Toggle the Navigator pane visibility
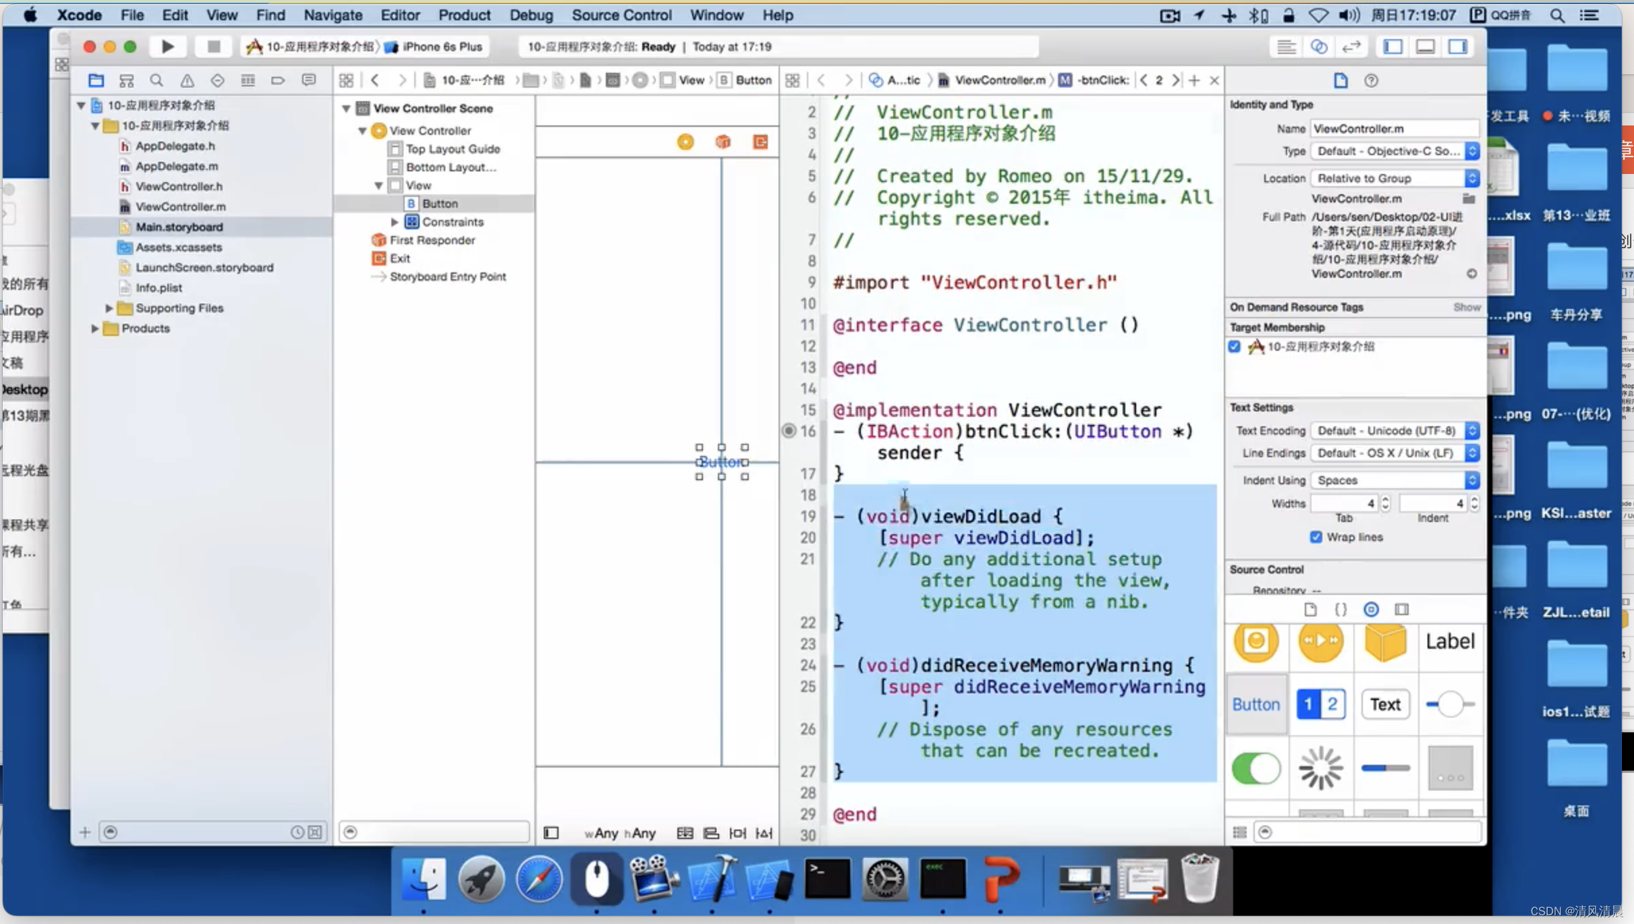Screen dimensions: 1634x924 click(1393, 47)
